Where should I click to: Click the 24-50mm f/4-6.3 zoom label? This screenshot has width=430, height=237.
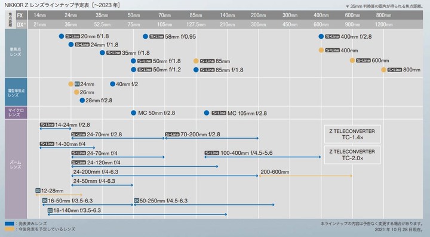click(94, 181)
